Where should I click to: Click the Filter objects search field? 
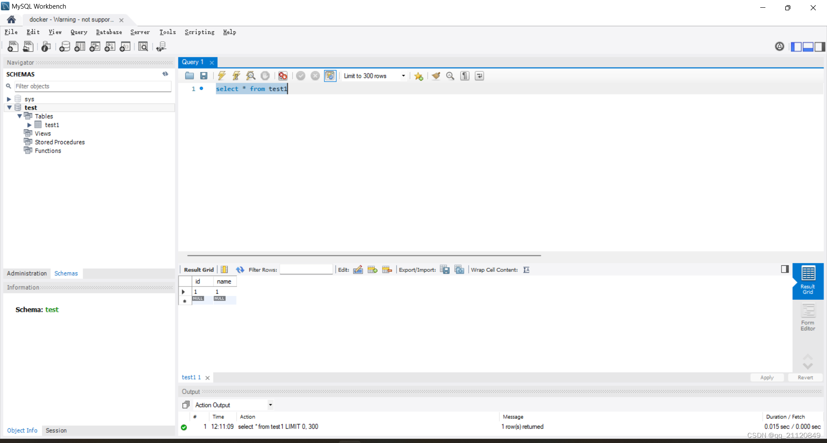(93, 86)
